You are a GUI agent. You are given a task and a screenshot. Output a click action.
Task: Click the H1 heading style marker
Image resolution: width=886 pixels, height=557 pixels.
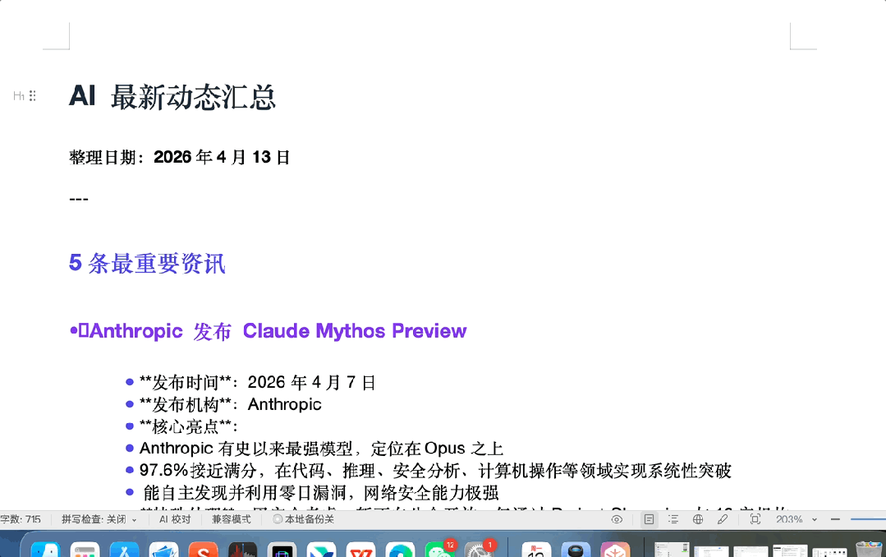click(19, 96)
